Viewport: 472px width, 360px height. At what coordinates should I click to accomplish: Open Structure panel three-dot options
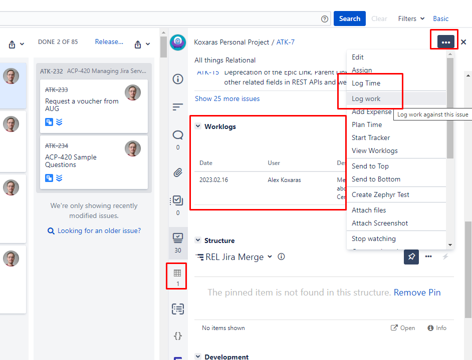pyautogui.click(x=428, y=256)
